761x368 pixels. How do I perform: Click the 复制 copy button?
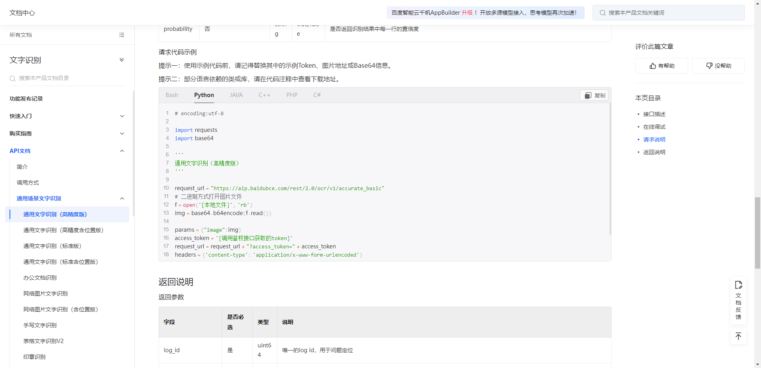click(x=594, y=95)
